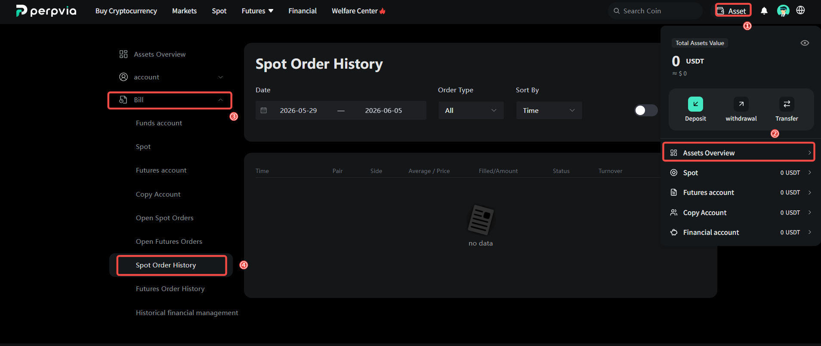This screenshot has width=821, height=346.
Task: Click the Bill document icon in sidebar
Action: point(123,100)
